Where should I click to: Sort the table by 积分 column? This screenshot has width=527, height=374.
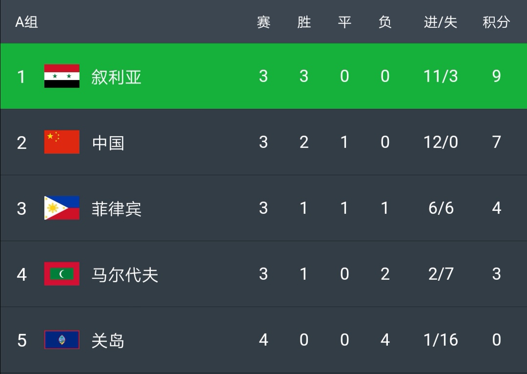click(496, 22)
